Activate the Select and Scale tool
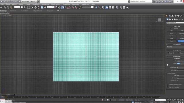 pyautogui.click(x=42, y=7)
